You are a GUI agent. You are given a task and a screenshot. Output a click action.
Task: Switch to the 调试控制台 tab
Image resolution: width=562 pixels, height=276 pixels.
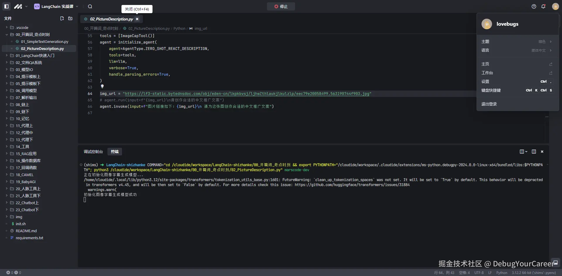click(93, 152)
